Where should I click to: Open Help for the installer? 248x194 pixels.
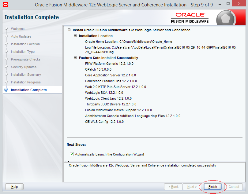tap(14, 187)
